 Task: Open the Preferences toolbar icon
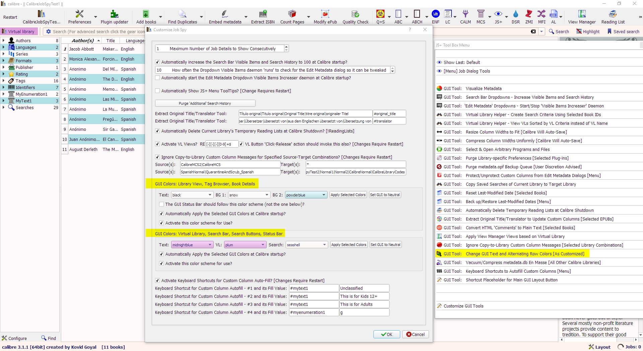point(79,17)
